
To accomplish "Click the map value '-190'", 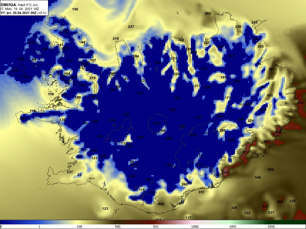I will (25, 77).
